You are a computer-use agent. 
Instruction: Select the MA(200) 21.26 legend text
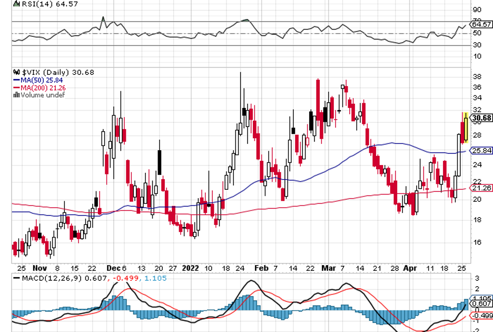click(x=47, y=87)
